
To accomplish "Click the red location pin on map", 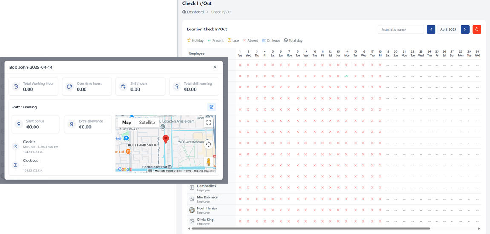I will pos(166,139).
